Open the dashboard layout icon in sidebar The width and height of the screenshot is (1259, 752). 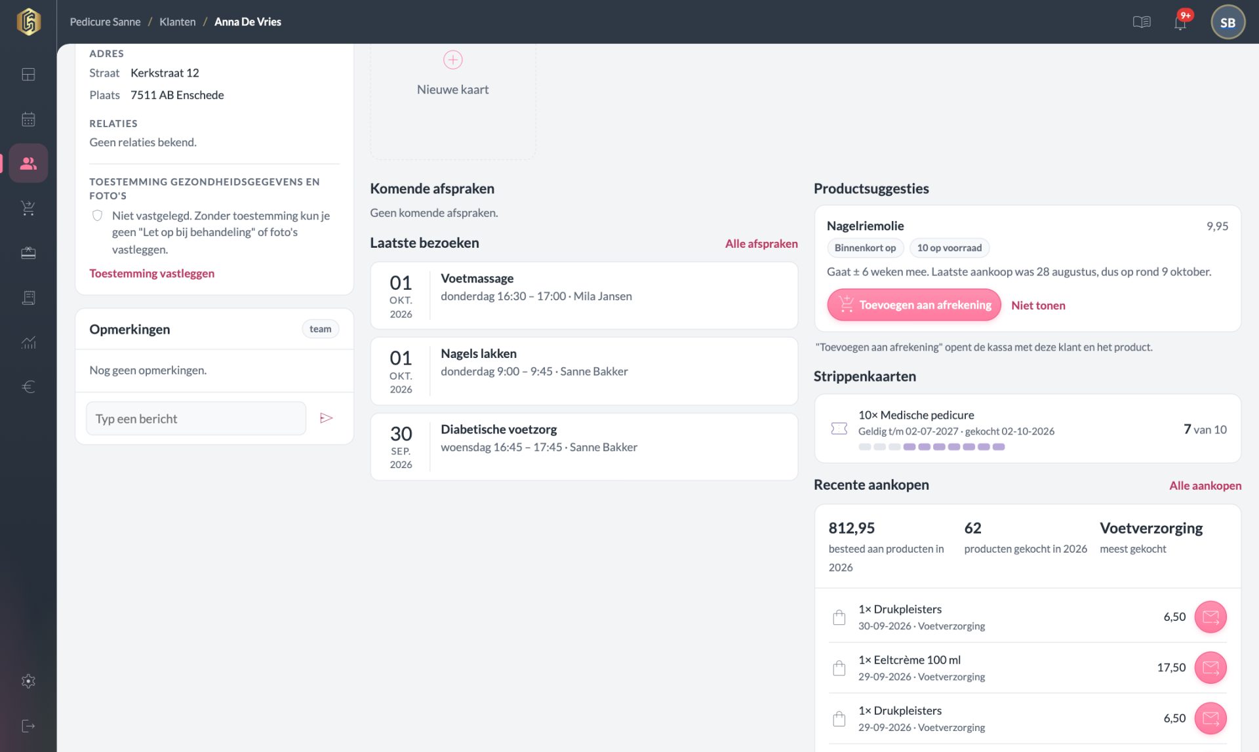pos(28,75)
